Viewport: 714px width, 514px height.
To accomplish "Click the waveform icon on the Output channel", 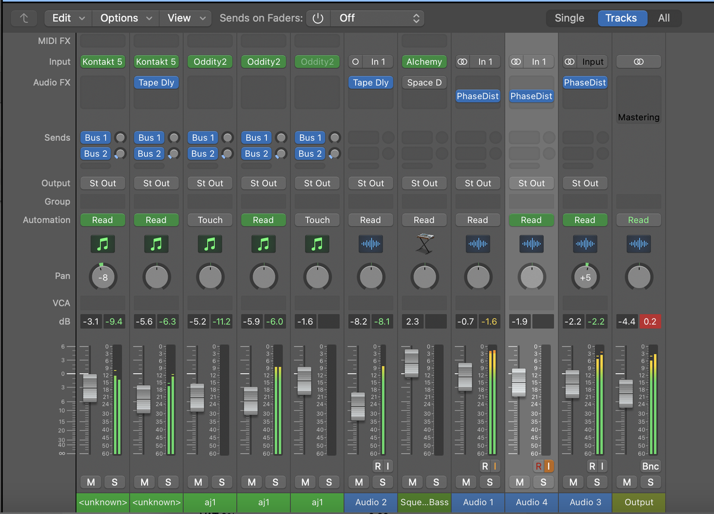I will point(638,244).
